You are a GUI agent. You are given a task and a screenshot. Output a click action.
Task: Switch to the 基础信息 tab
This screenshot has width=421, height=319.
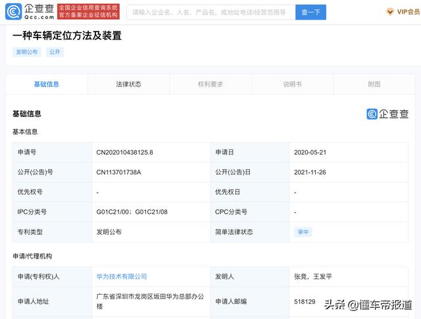(47, 84)
